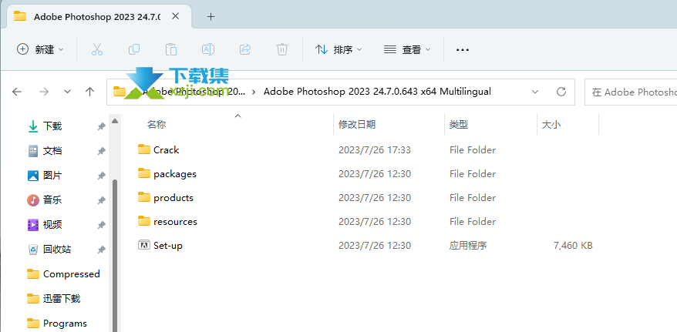The height and width of the screenshot is (332, 677).
Task: Click the sidebar scroll up arrow
Action: pyautogui.click(x=114, y=121)
